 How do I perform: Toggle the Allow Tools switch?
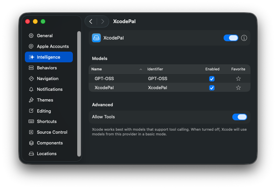[x=239, y=117]
